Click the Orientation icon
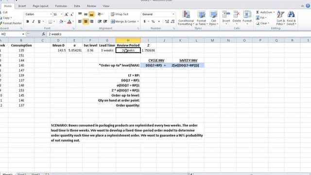311x175 pixels. [100, 14]
